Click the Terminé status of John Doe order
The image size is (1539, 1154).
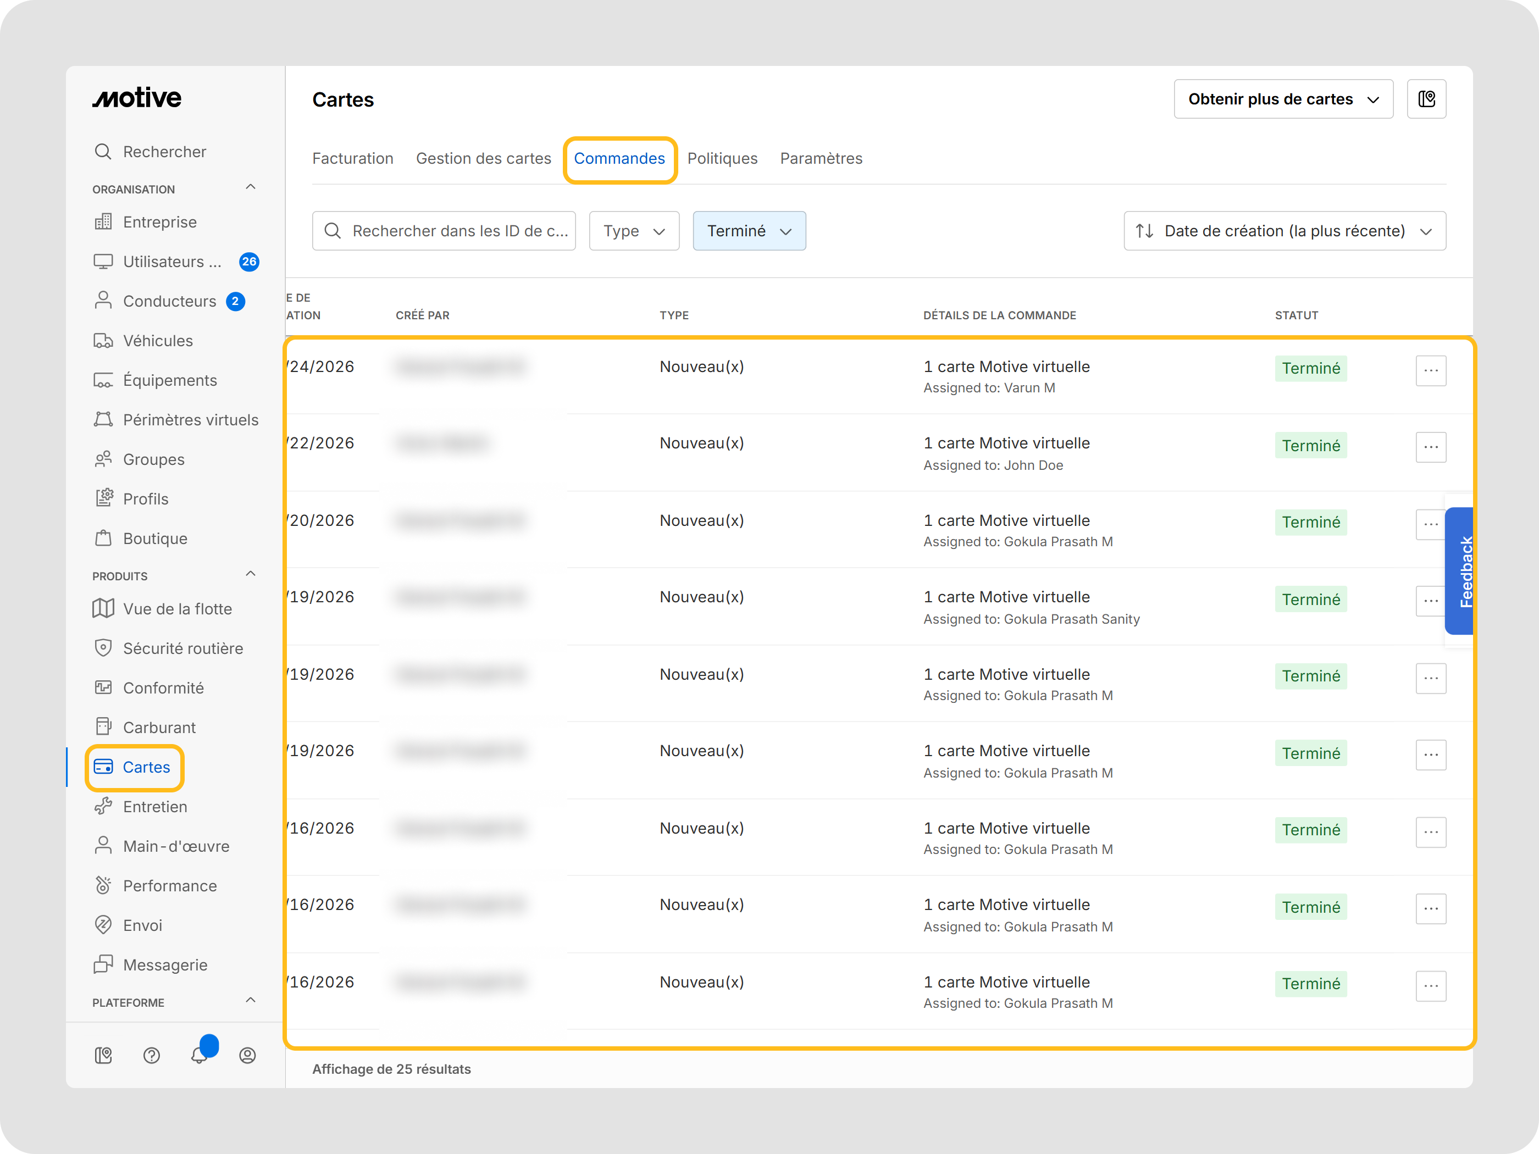coord(1311,446)
